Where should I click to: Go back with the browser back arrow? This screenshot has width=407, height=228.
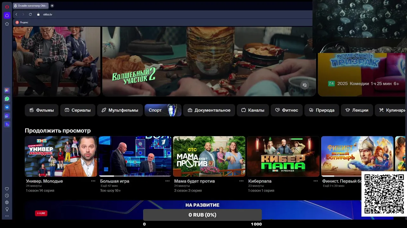[16, 14]
